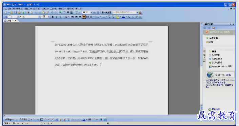The height and width of the screenshot is (126, 239).
Task: Click the 3D effect icon in drawing toolbar
Action: (104, 120)
